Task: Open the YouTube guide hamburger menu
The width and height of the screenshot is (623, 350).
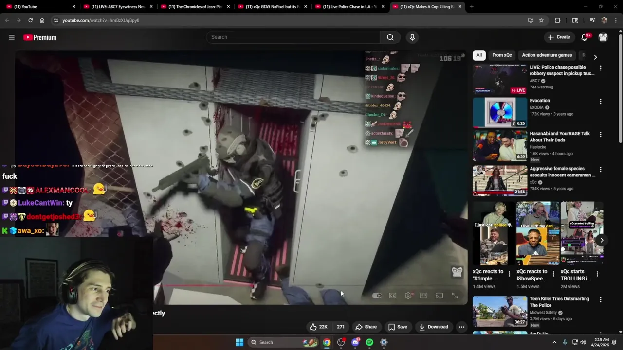Action: click(12, 37)
